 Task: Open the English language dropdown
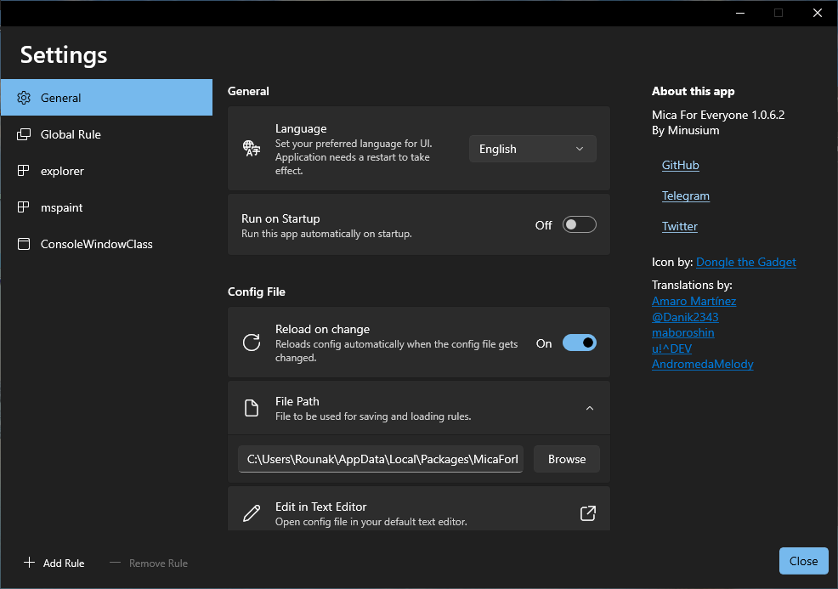532,149
